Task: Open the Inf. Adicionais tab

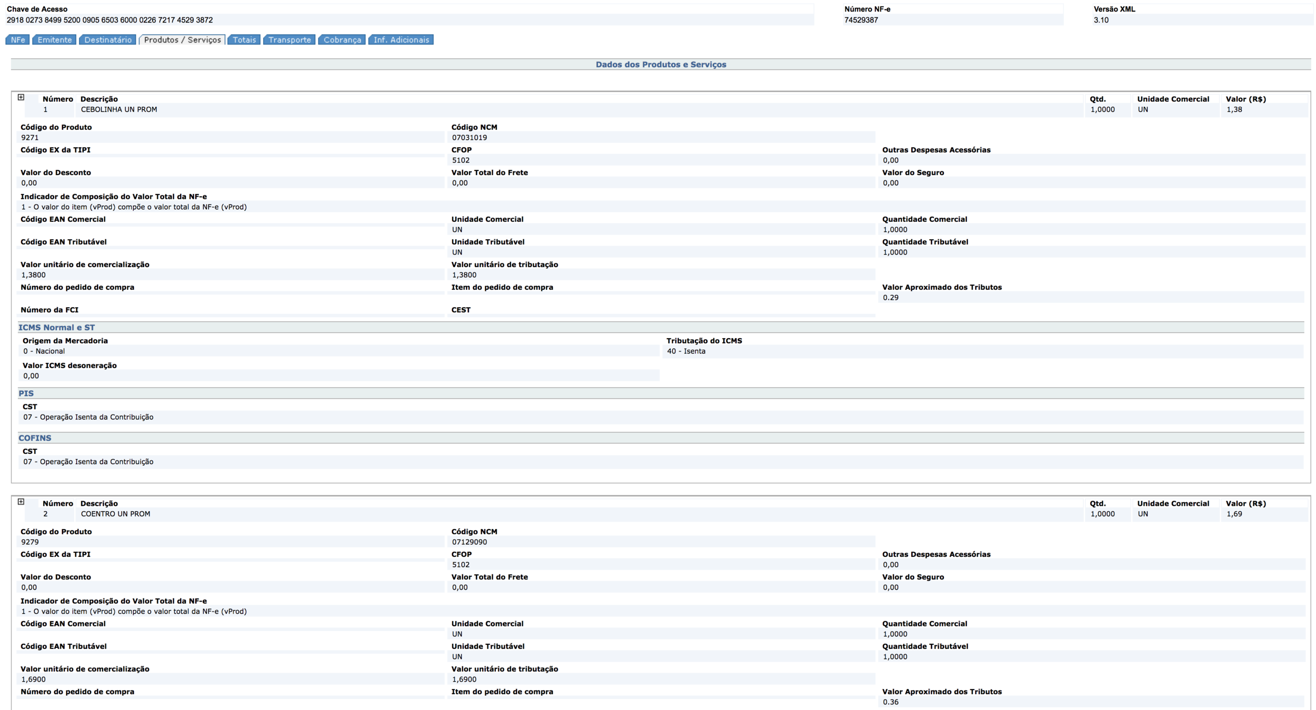Action: pyautogui.click(x=401, y=40)
